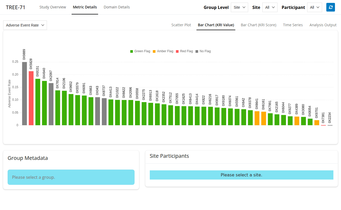The width and height of the screenshot is (341, 210).
Task: Select the Scatter Plot view
Action: point(181,25)
